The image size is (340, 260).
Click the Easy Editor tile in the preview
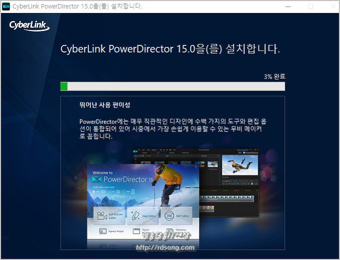pos(143,215)
